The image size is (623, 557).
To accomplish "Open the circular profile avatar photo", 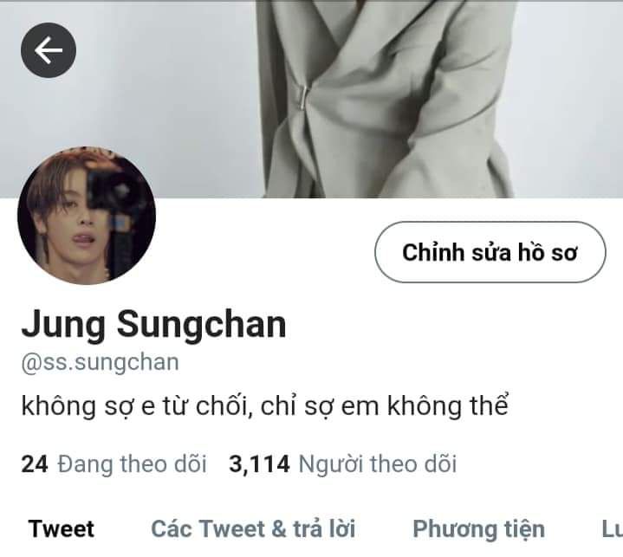I will (87, 215).
